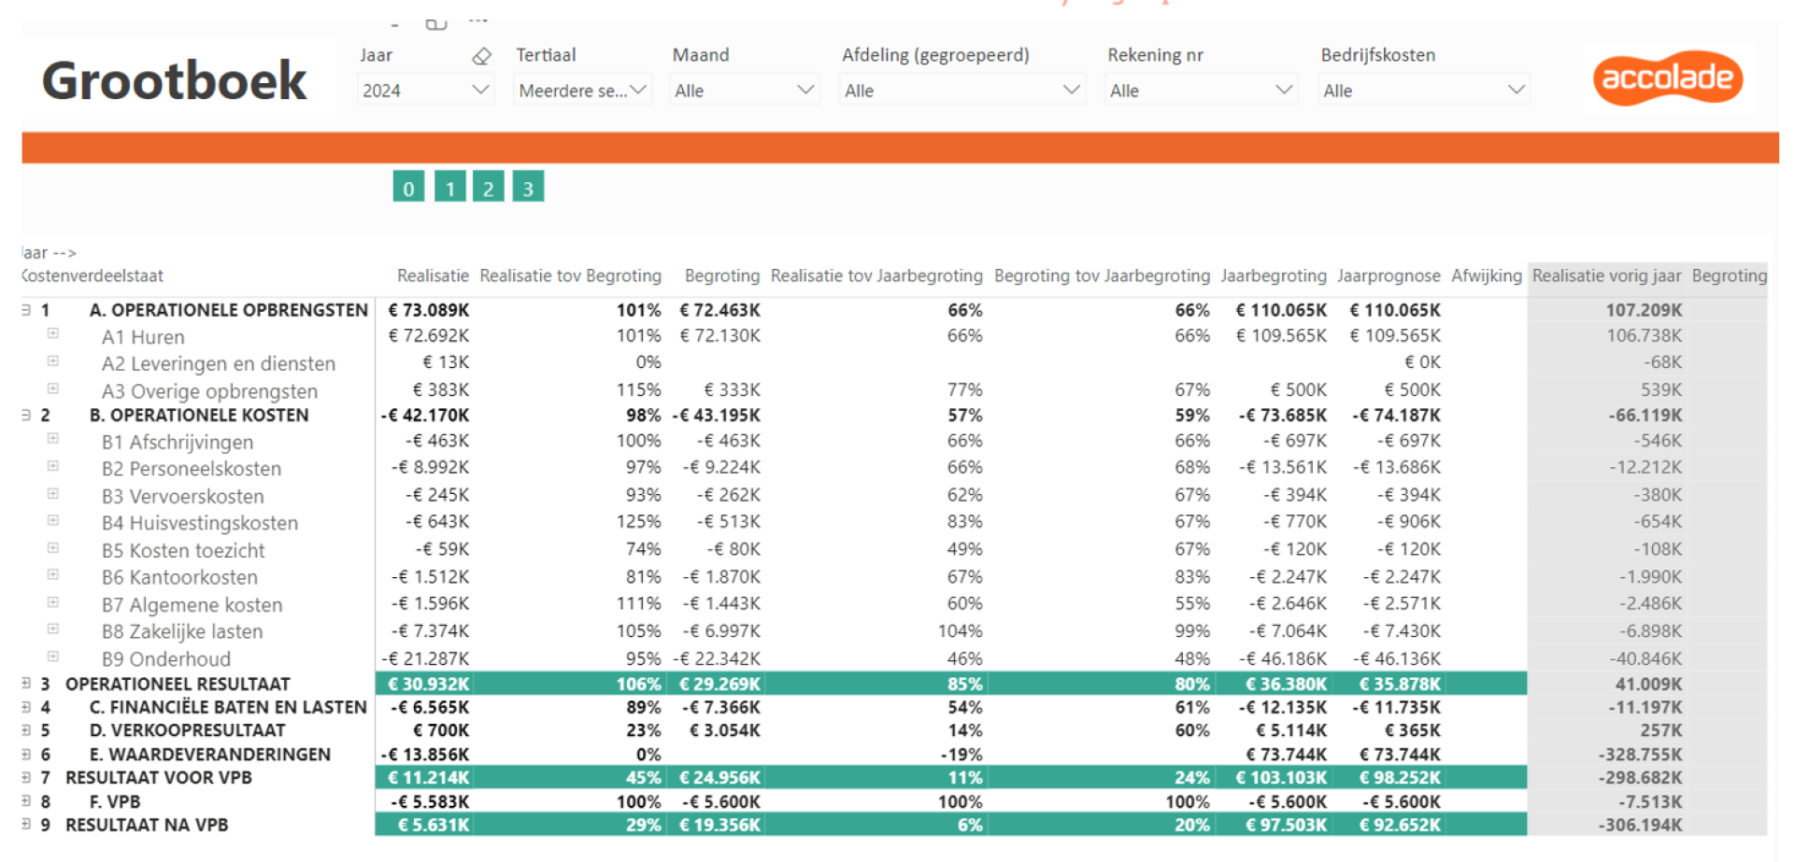The image size is (1794, 862).
Task: Collapse the A. OPERATIONELE OPBRENGSTEN group
Action: 27,309
